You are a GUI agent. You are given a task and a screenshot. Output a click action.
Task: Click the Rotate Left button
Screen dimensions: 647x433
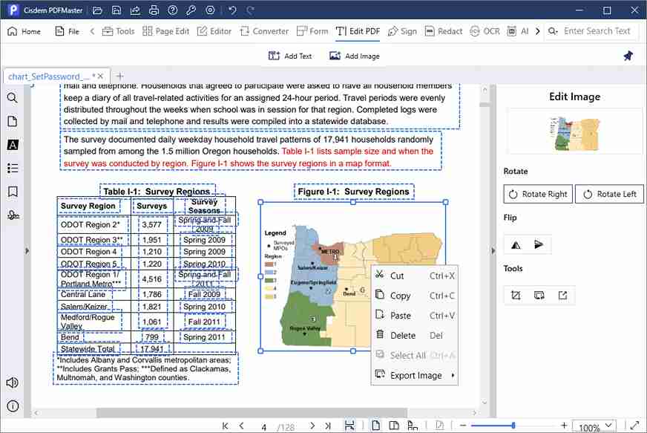609,194
